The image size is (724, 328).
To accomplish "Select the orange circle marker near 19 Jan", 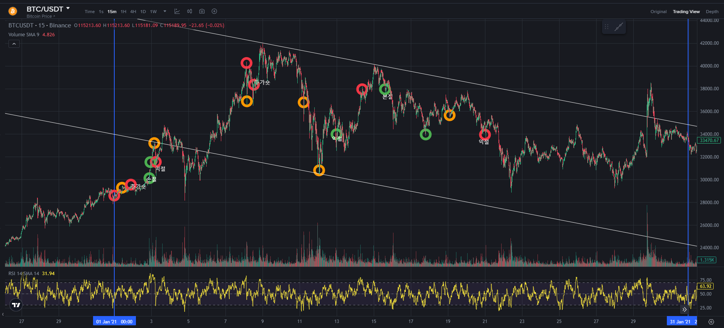I will [449, 115].
